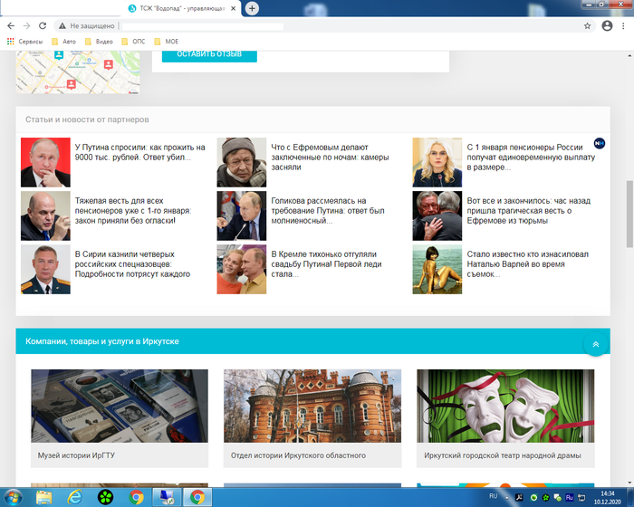Screen dimensions: 634x507
Task: Open the ОПС bookmarks folder
Action: click(x=133, y=42)
